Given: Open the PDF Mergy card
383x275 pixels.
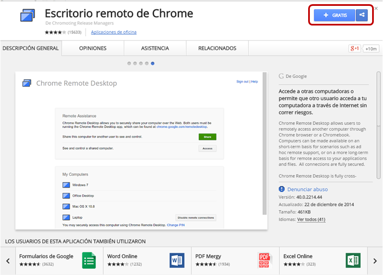Looking at the screenshot, I should tap(235, 261).
